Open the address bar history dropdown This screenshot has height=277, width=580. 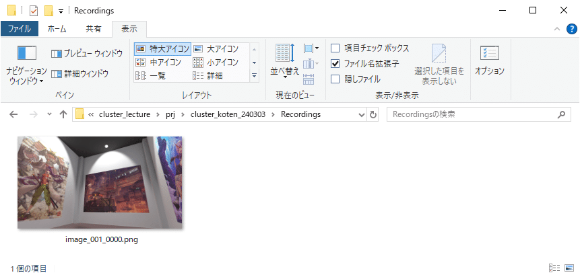click(x=362, y=115)
